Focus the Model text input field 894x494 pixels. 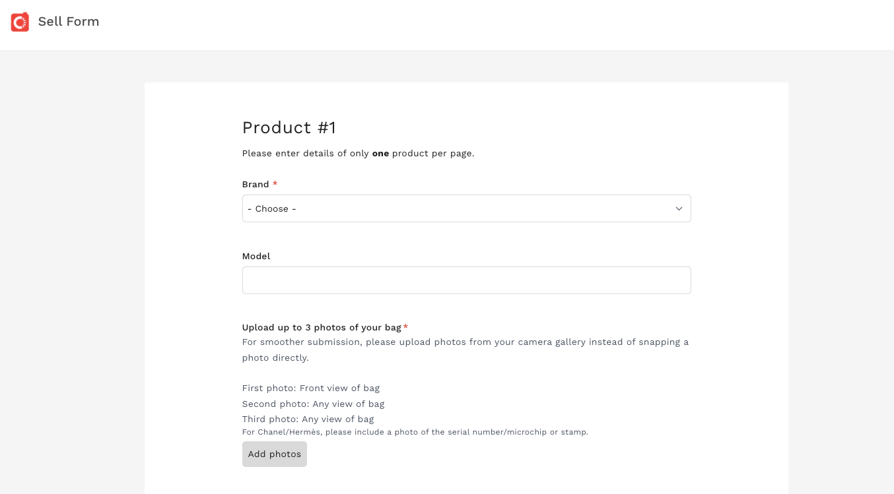[466, 280]
